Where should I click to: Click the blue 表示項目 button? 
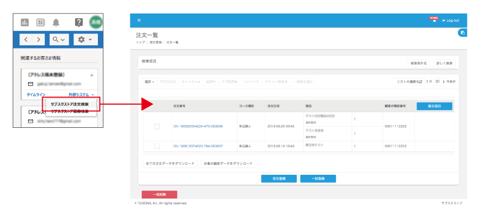(434, 106)
